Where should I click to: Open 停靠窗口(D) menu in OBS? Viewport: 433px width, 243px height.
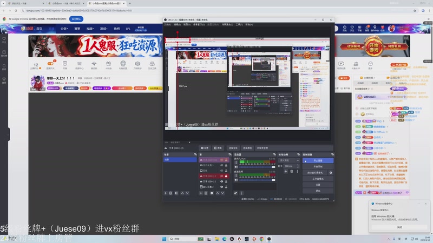tap(199, 24)
